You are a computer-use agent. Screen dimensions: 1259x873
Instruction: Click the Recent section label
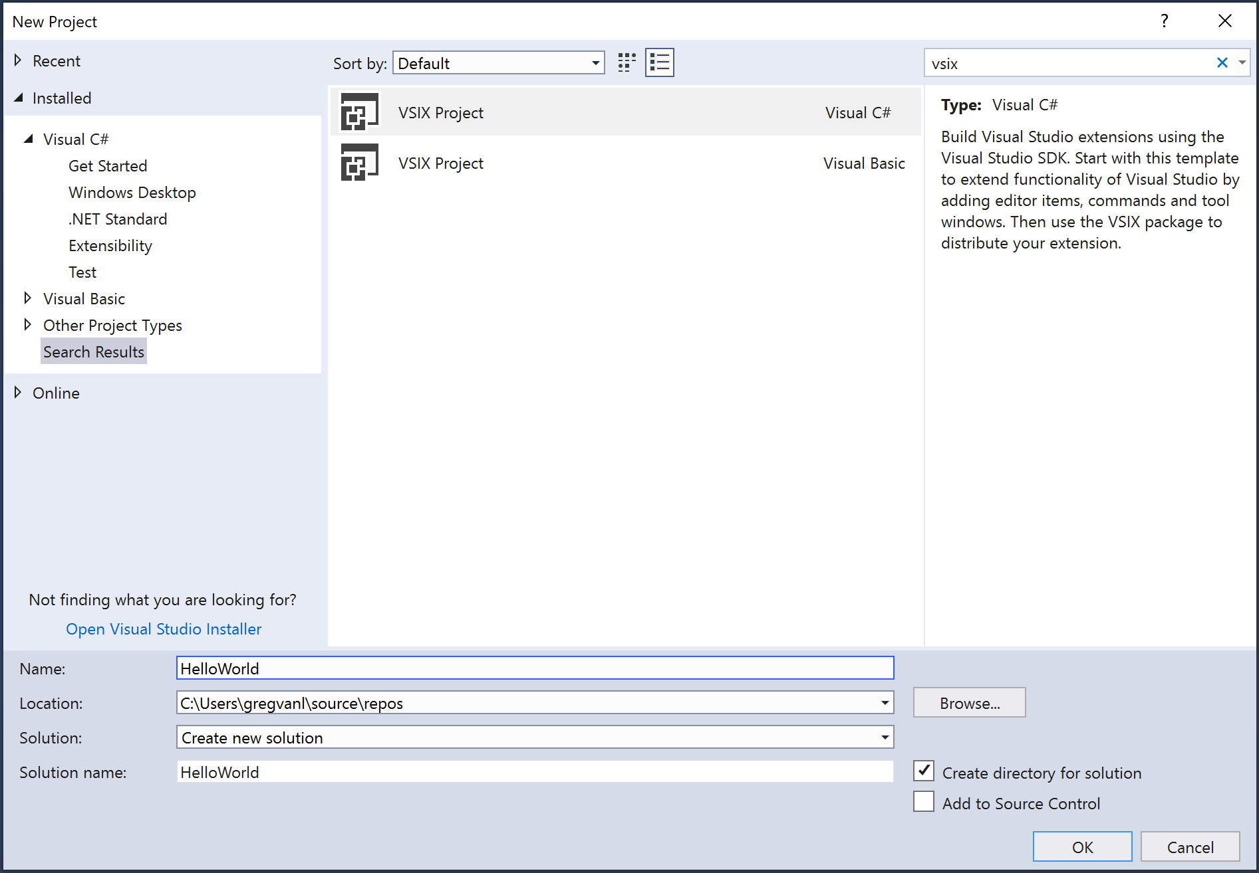tap(57, 60)
